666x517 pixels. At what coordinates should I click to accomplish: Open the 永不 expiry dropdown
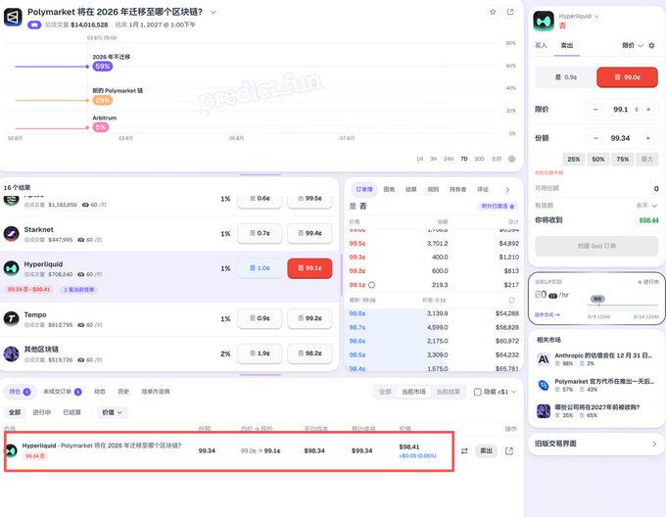point(646,206)
